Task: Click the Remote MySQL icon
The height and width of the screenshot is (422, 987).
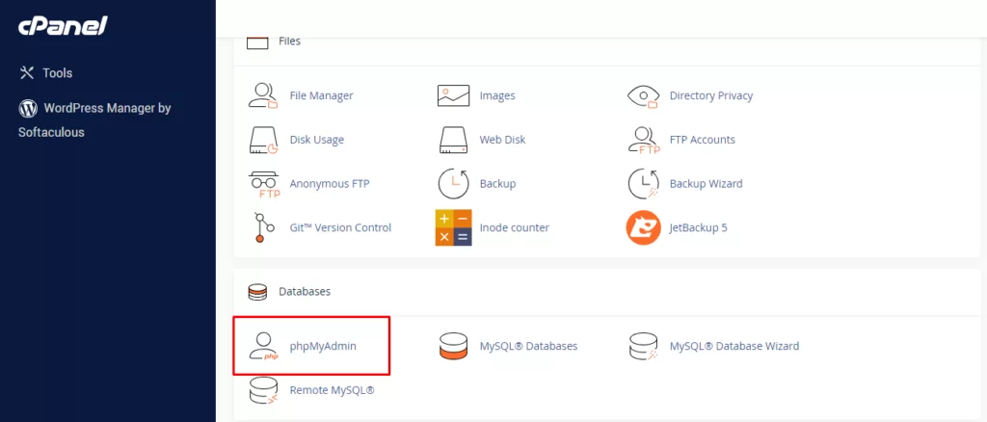Action: 263,390
